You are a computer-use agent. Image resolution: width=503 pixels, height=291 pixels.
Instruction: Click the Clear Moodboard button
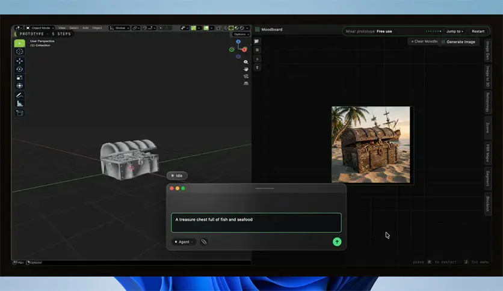(x=424, y=41)
